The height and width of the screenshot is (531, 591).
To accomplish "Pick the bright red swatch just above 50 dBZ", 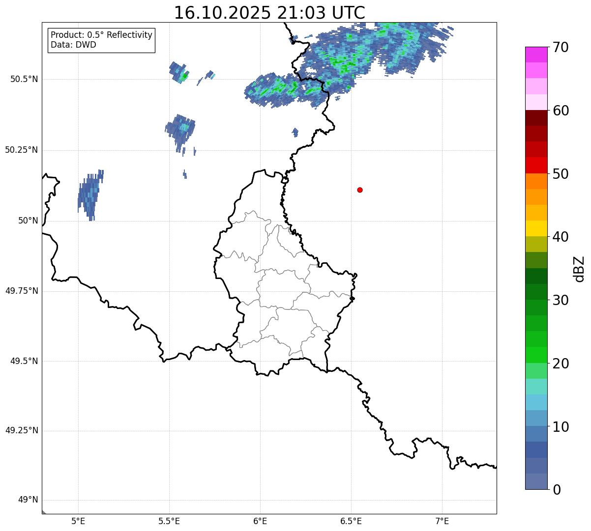I will tap(536, 165).
